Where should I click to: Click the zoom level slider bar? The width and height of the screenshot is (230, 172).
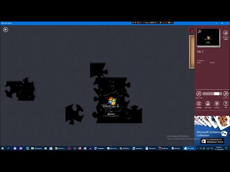point(212,94)
